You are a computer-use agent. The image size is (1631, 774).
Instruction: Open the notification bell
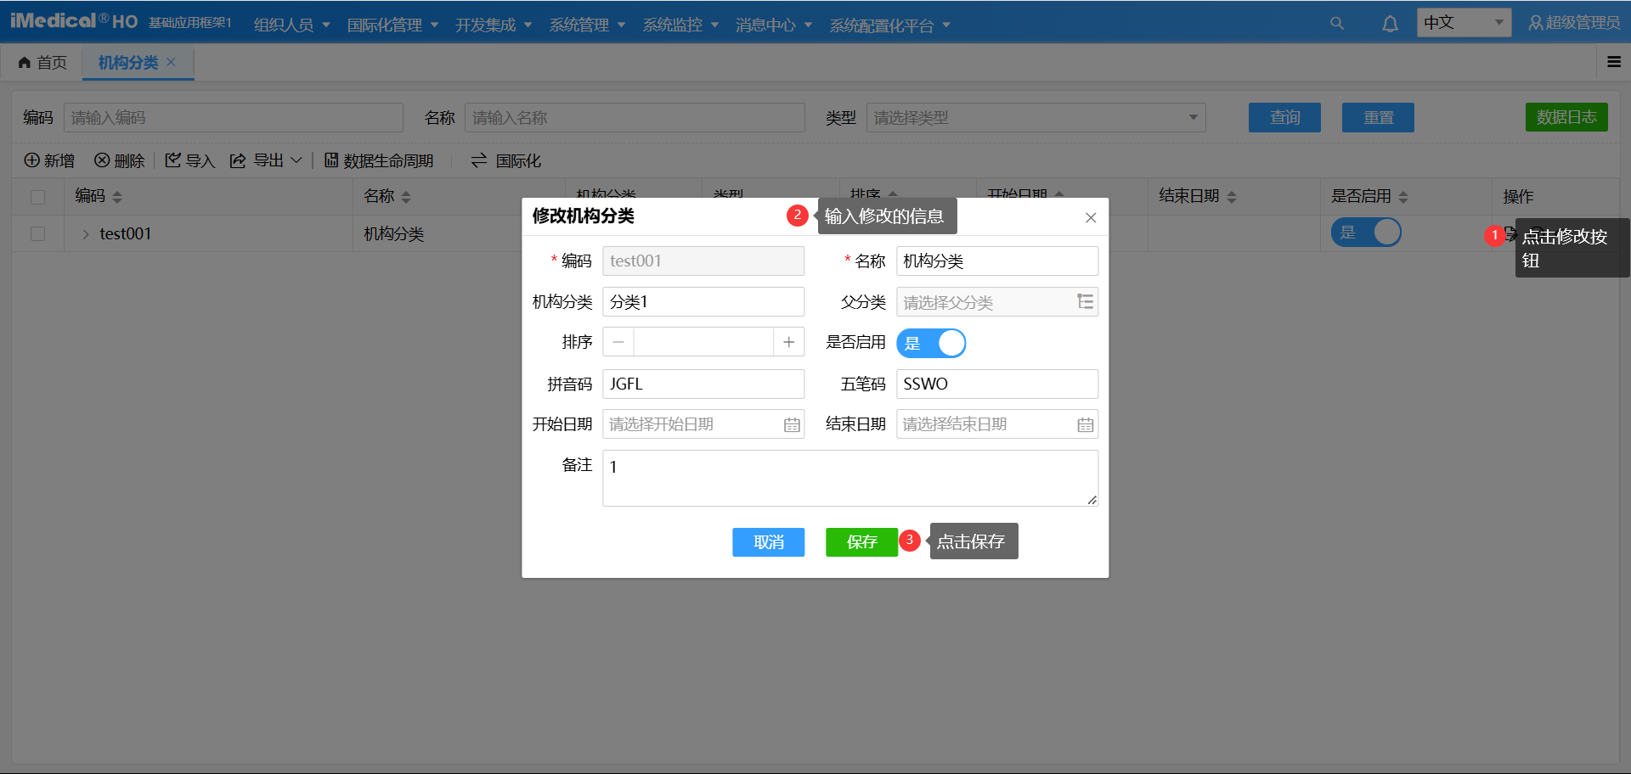(1390, 24)
